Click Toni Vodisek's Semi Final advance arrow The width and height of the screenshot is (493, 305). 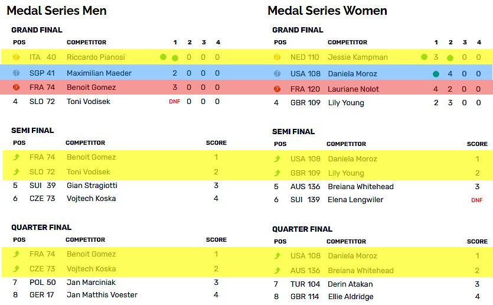tap(15, 172)
